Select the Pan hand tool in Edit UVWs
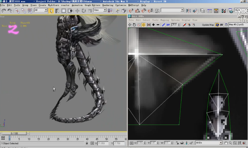Image resolution: width=248 pixels, height=148 pixels. pos(226,143)
